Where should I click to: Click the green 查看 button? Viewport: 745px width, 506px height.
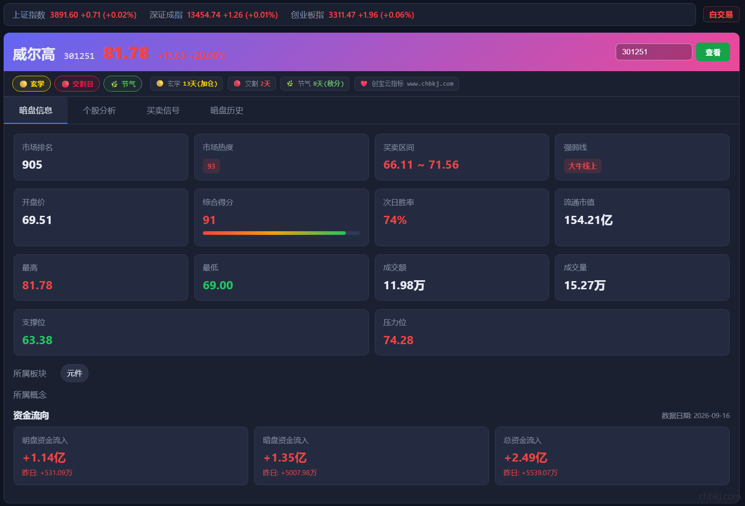713,52
